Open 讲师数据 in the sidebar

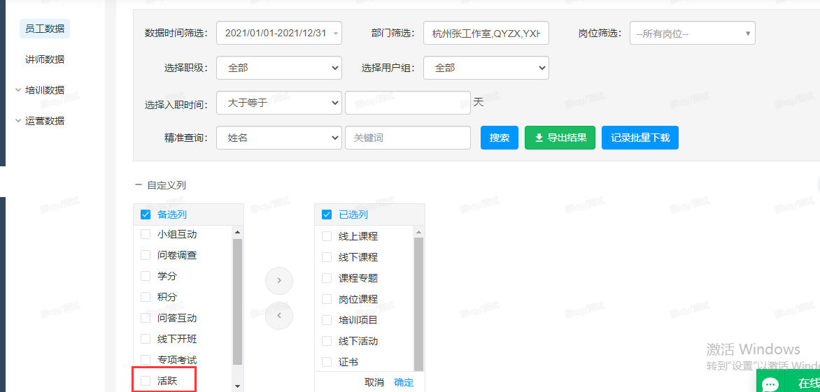(x=45, y=59)
